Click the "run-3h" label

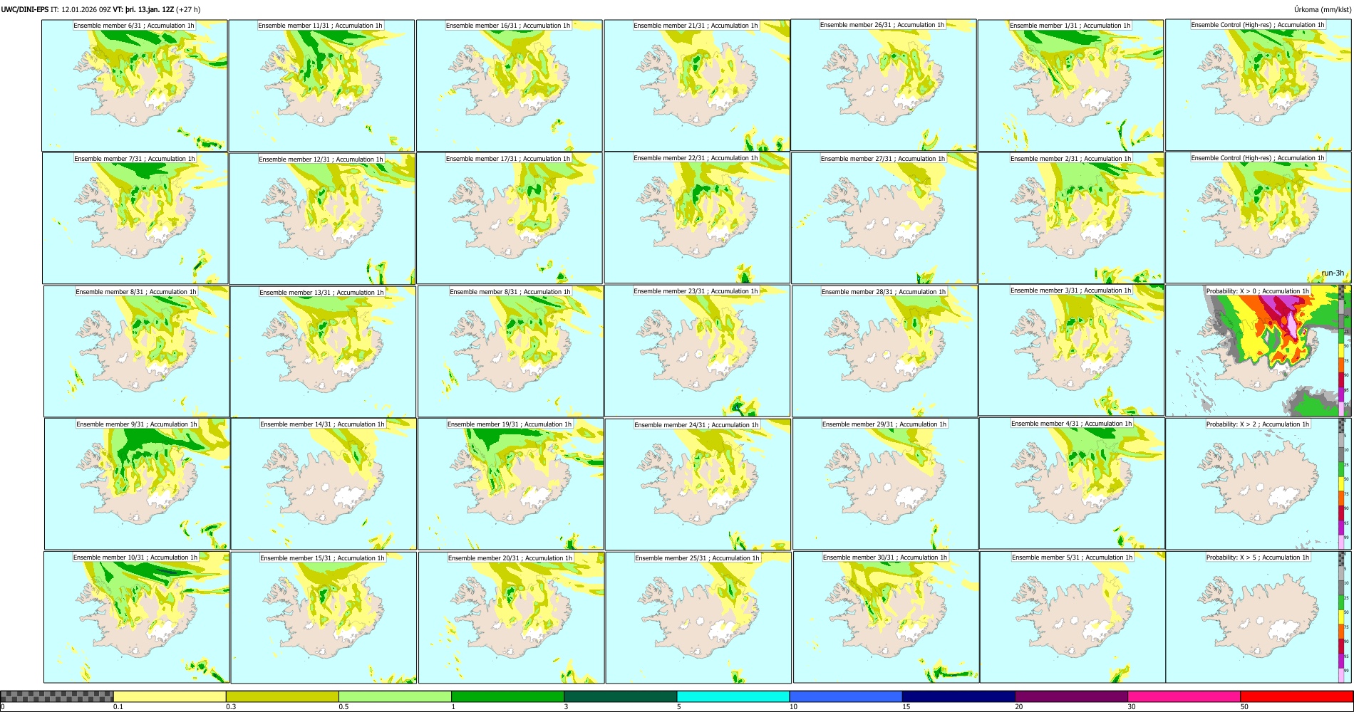tap(1333, 273)
